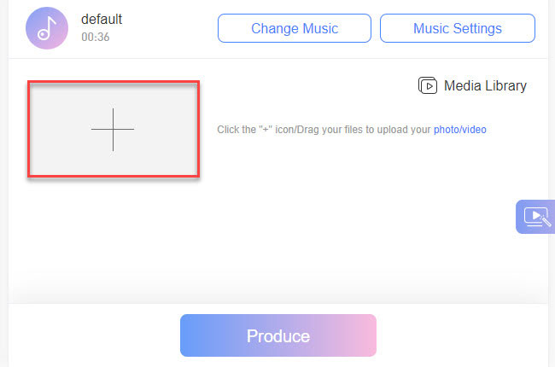Screen dimensions: 555x367
Task: Click the word Change in Change Music
Action: pyautogui.click(x=273, y=28)
